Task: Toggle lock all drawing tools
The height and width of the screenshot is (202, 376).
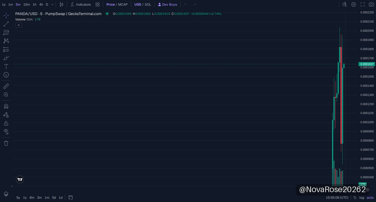Action: 6,123
